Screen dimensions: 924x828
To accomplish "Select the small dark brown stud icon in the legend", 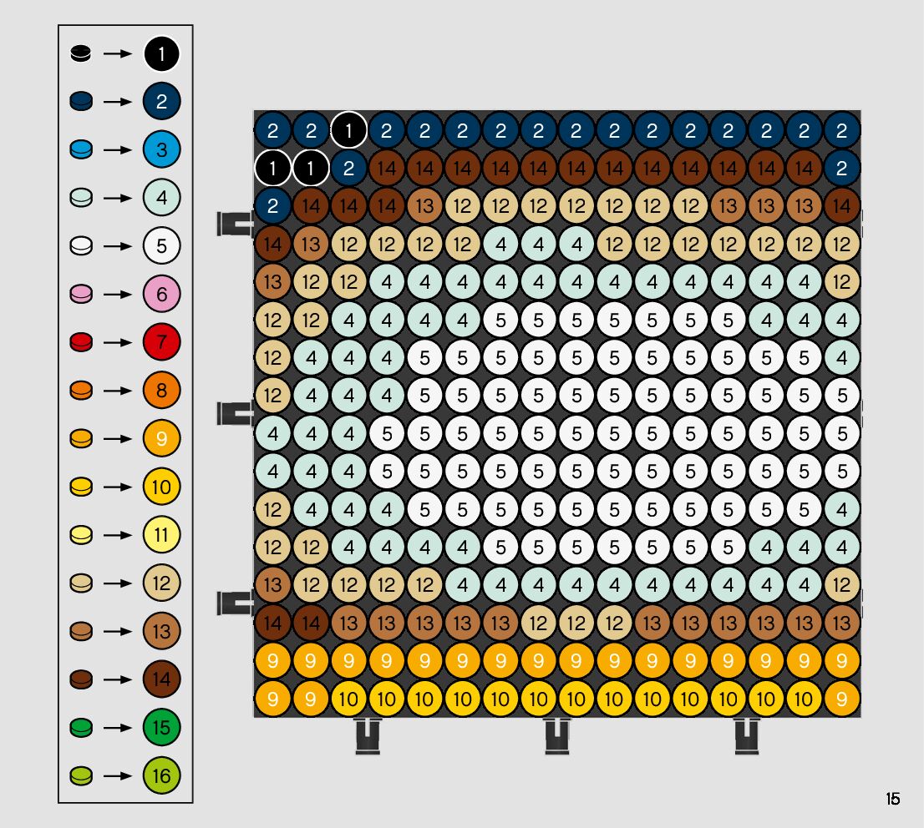I will (80, 679).
